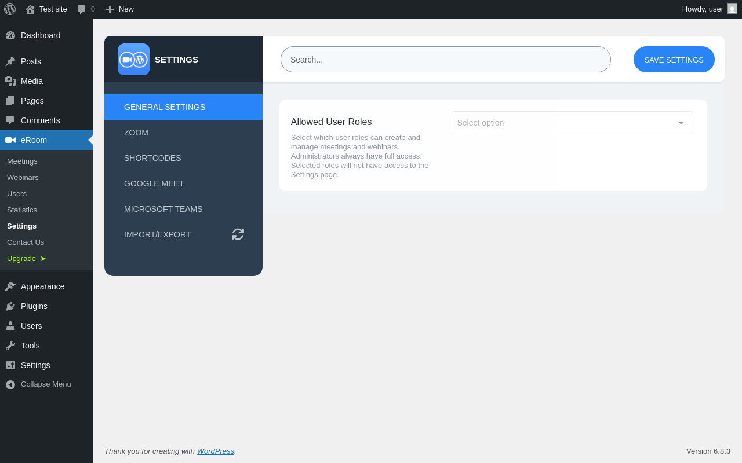Click the Allowed User Roles label
742x463 pixels.
click(332, 122)
